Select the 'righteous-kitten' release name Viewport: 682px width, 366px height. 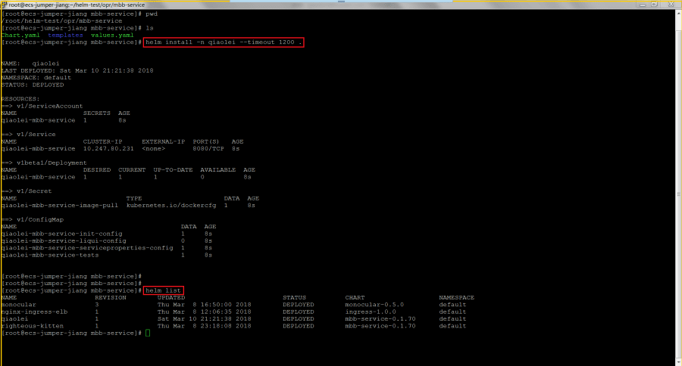point(32,326)
